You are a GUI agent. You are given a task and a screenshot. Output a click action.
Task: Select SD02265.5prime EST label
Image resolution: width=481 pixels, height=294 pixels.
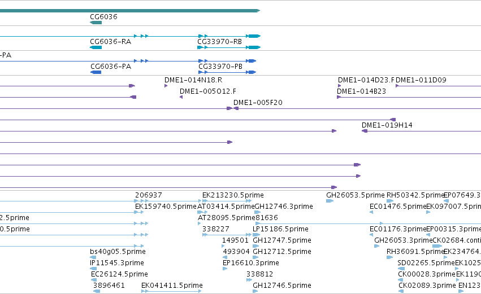click(x=426, y=263)
